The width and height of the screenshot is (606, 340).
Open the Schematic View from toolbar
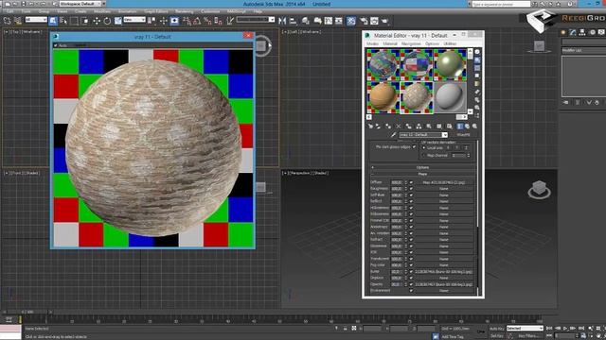pos(339,21)
